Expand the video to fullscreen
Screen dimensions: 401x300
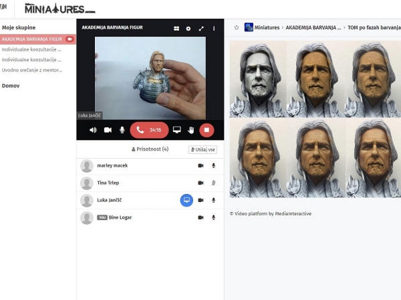[x=201, y=29]
